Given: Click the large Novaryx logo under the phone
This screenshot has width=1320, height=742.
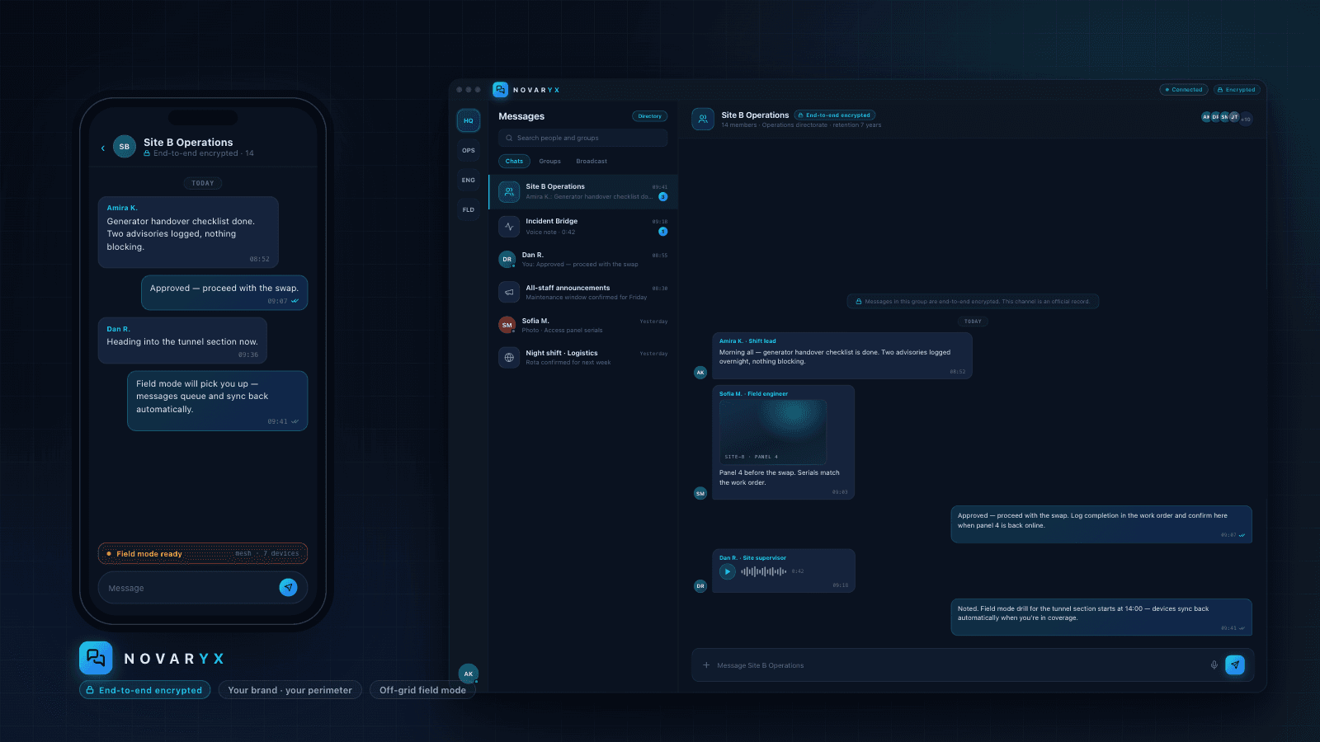Looking at the screenshot, I should (96, 658).
